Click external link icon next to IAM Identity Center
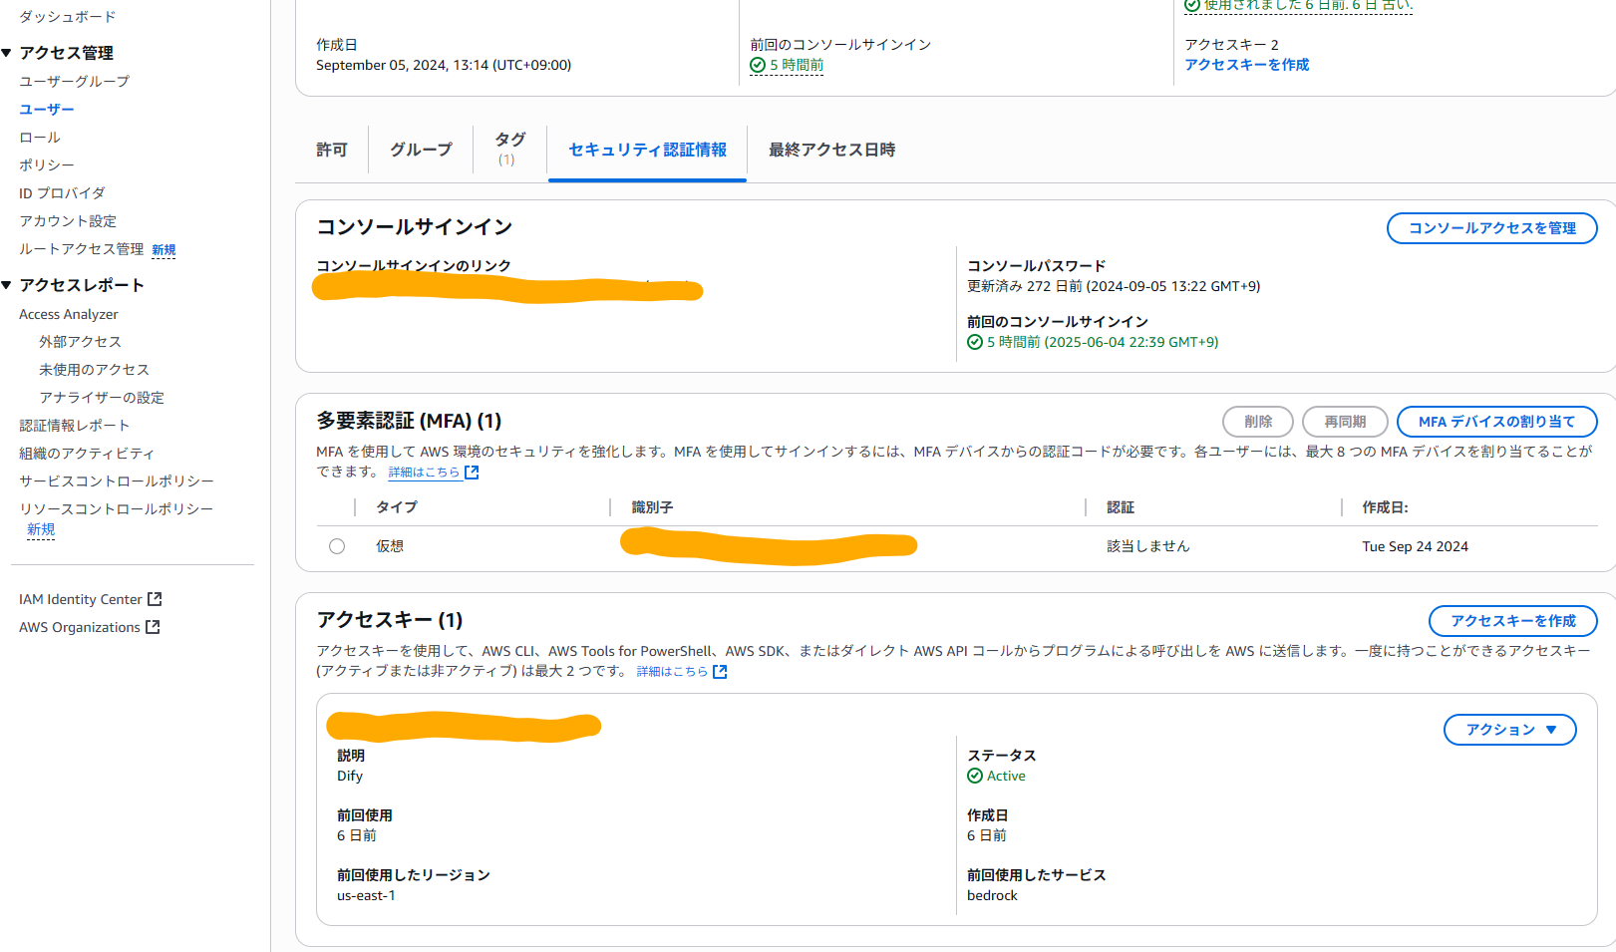Viewport: 1616px width, 952px height. pos(155,599)
